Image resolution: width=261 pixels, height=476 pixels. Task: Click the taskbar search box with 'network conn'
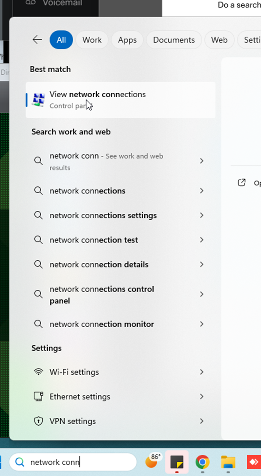[73, 462]
